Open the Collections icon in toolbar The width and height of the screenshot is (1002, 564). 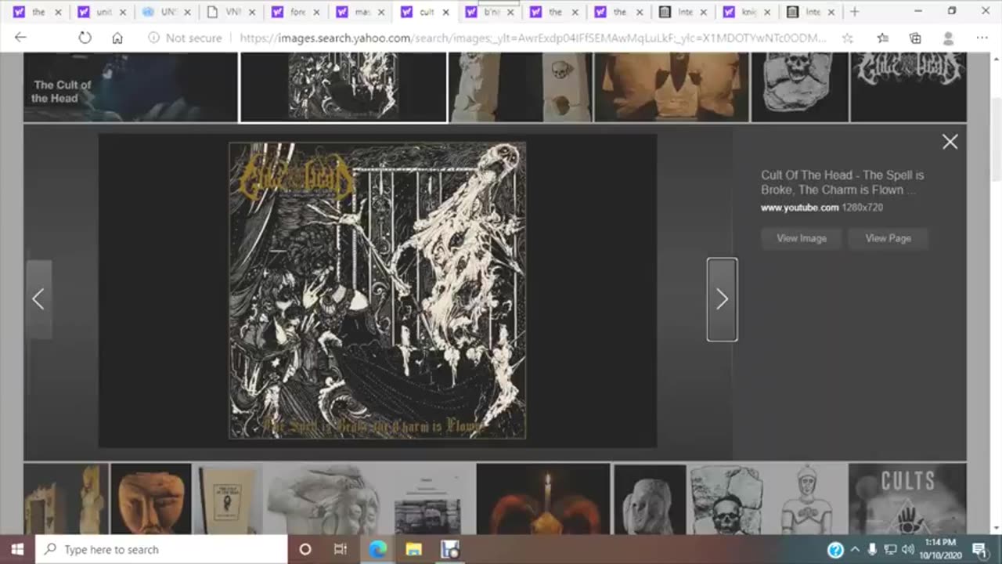click(915, 38)
